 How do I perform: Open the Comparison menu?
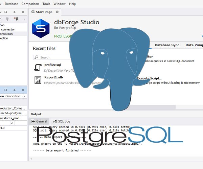[30, 4]
